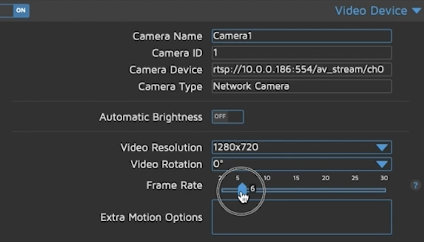Open the Video Rotation dropdown

302,164
